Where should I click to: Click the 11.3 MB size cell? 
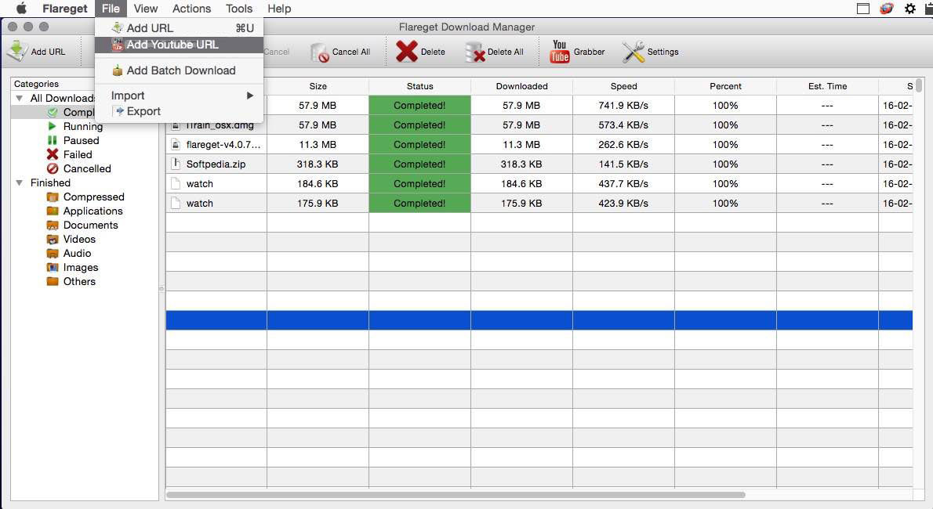click(318, 145)
